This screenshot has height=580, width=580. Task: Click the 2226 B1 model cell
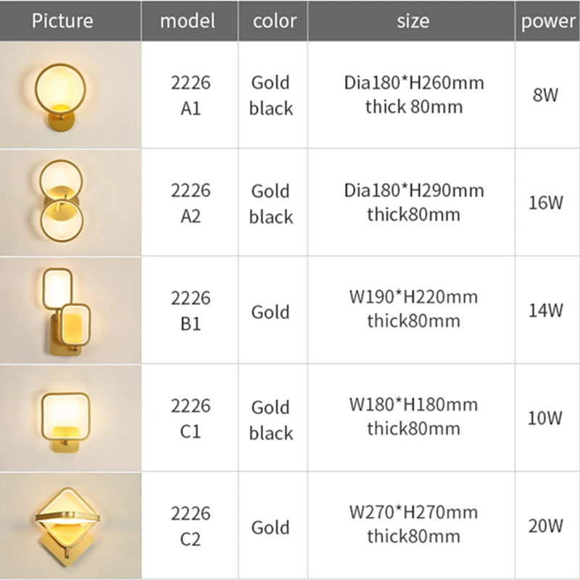coord(190,310)
